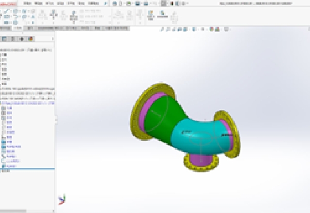
Task: Select the Line sketch tool
Action: coord(7,12)
